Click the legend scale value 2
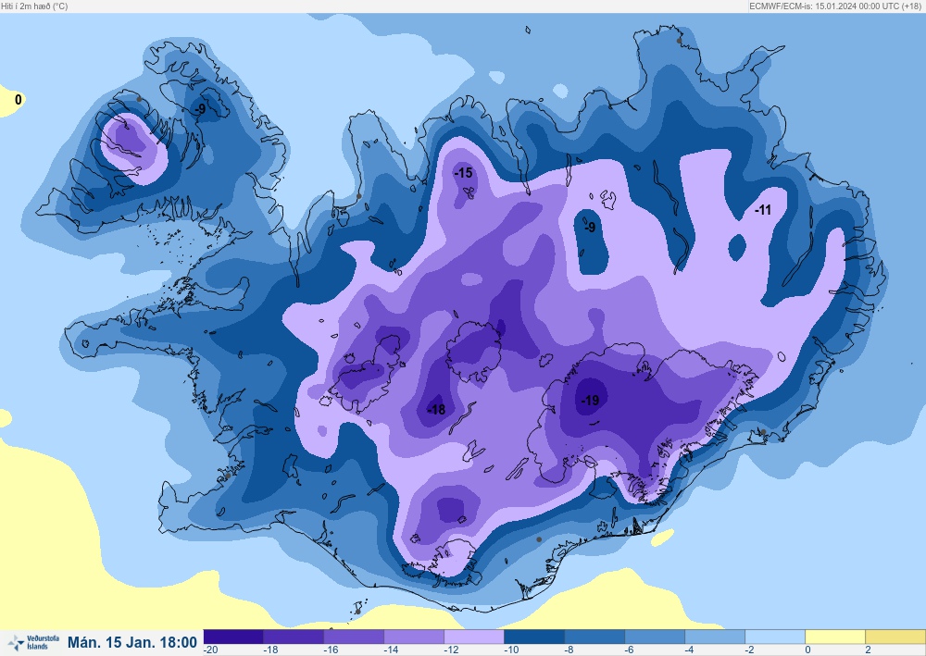926x656 pixels. tap(869, 650)
